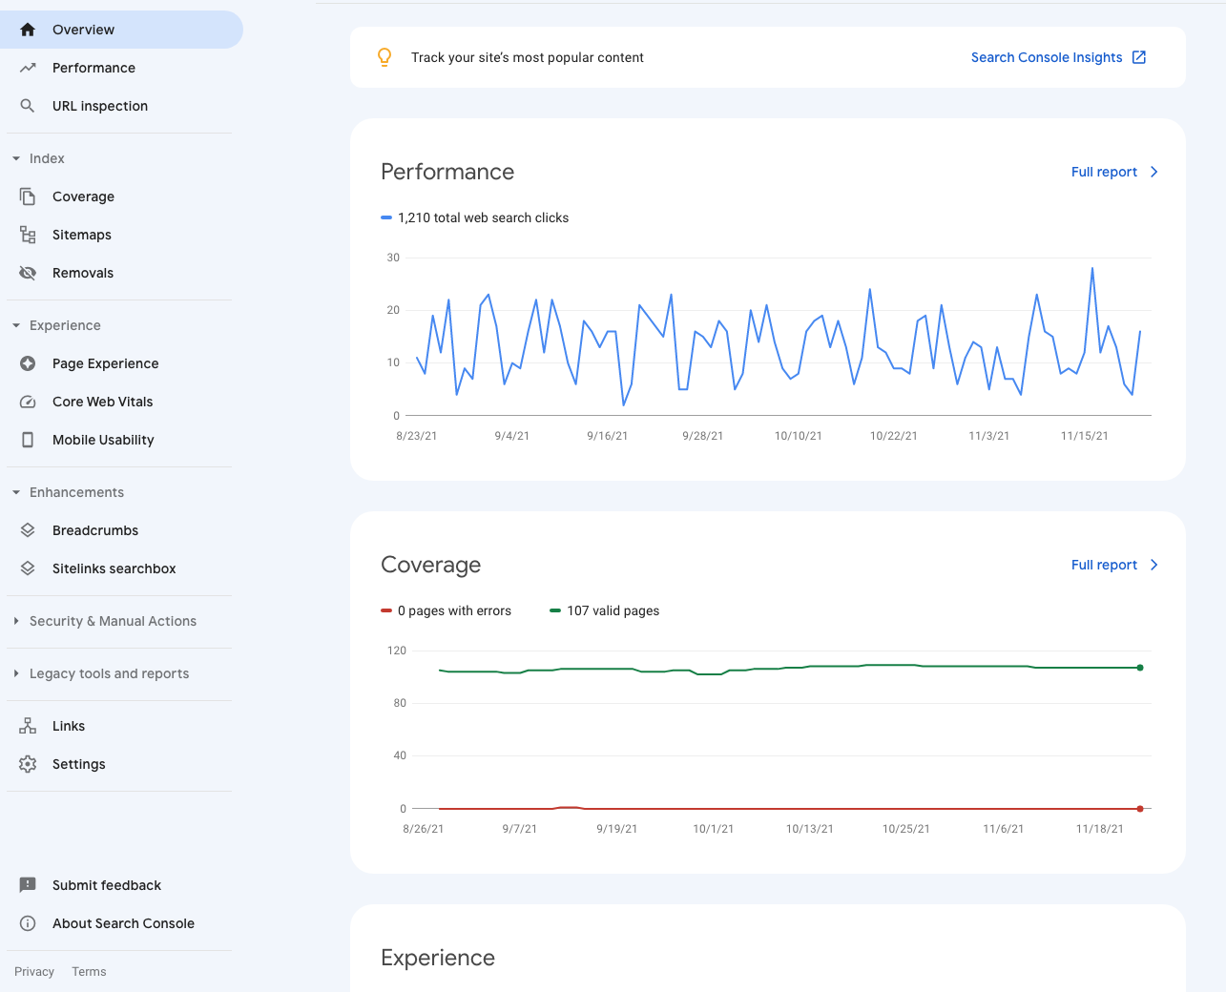Image resolution: width=1226 pixels, height=992 pixels.
Task: Select Sitemaps in the sidebar
Action: [121, 235]
